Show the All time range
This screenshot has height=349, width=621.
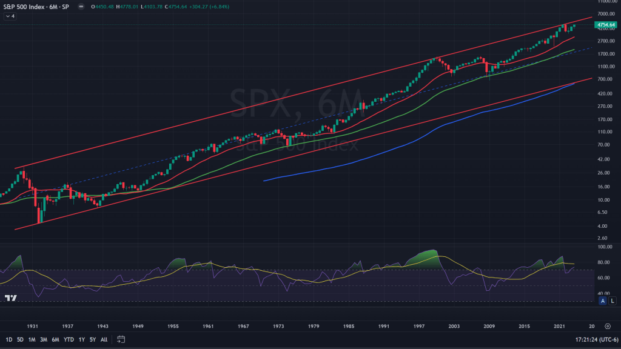point(104,339)
